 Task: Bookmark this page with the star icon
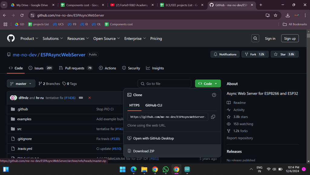(275, 15)
